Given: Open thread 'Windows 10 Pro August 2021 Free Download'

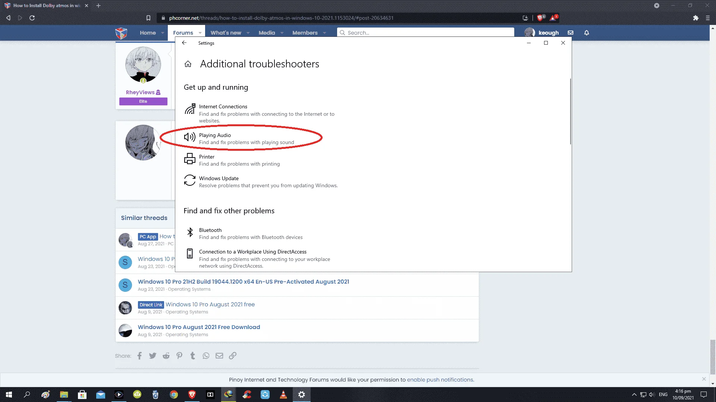Looking at the screenshot, I should point(199,327).
